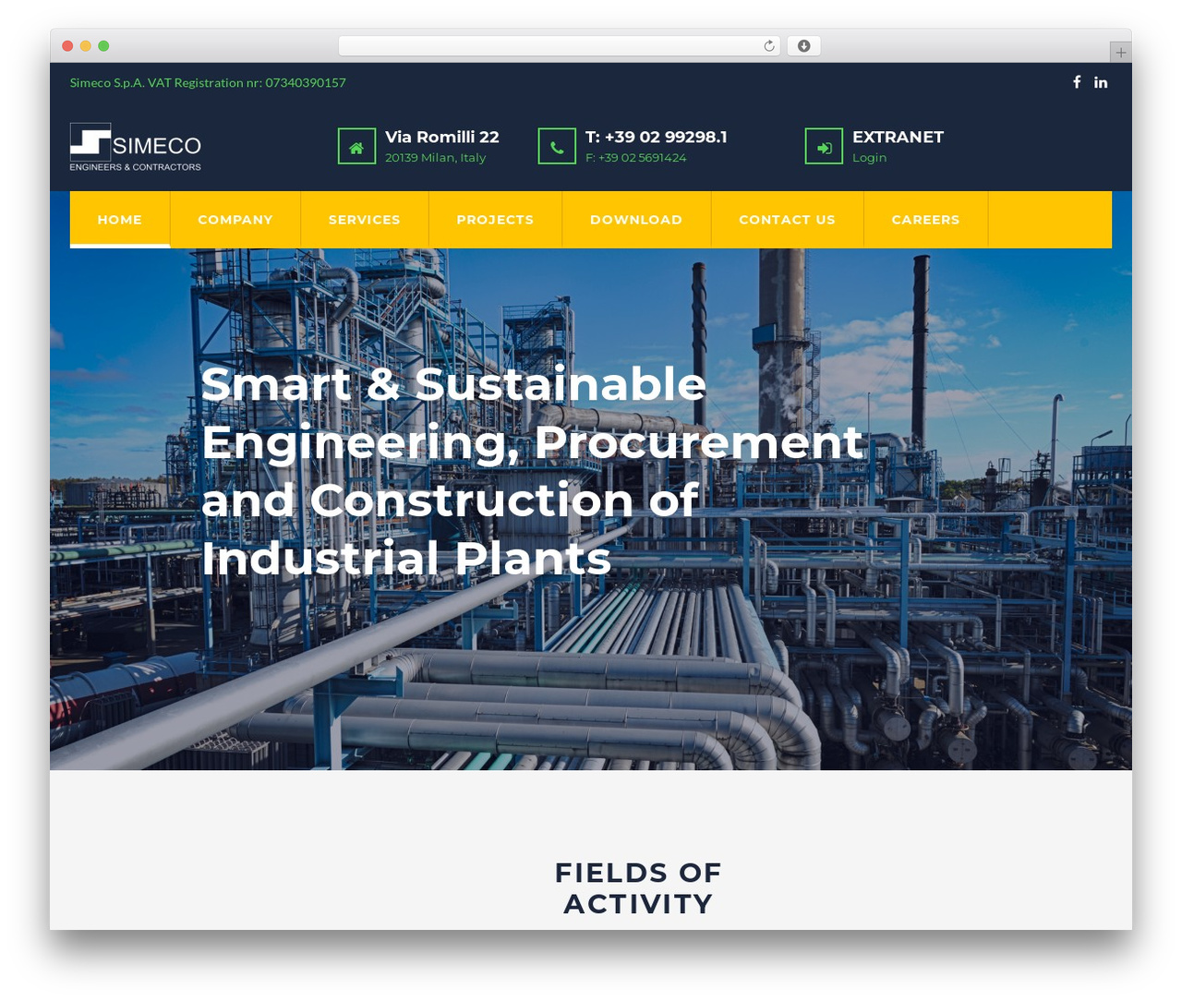The width and height of the screenshot is (1182, 1001).
Task: Open the Projects menu item
Action: 495,220
